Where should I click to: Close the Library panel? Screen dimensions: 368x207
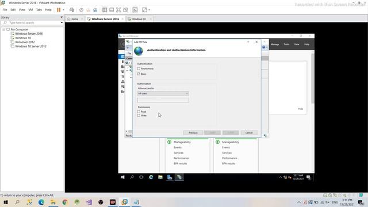(x=62, y=17)
